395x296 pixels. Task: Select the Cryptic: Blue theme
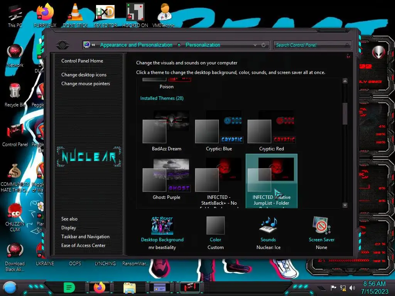[219, 131]
